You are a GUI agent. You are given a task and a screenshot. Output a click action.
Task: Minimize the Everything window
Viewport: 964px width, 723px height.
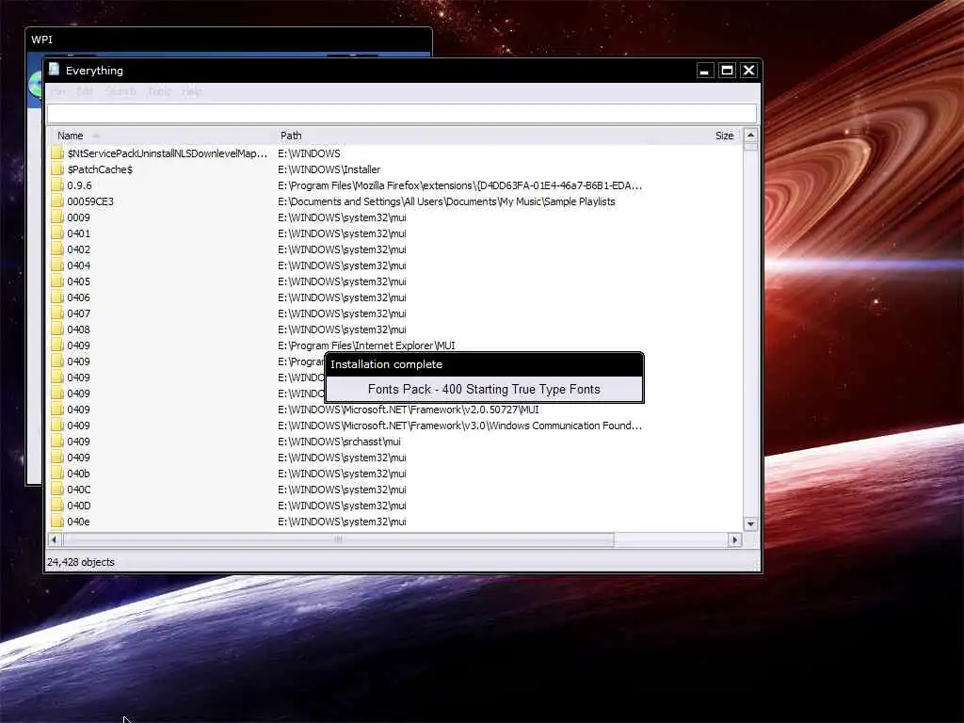(704, 71)
